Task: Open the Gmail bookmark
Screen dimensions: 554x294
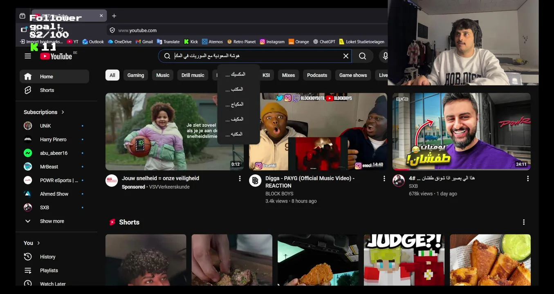Action: (x=144, y=42)
